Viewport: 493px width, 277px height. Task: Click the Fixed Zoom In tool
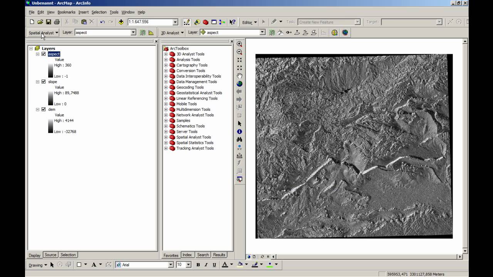click(x=240, y=60)
